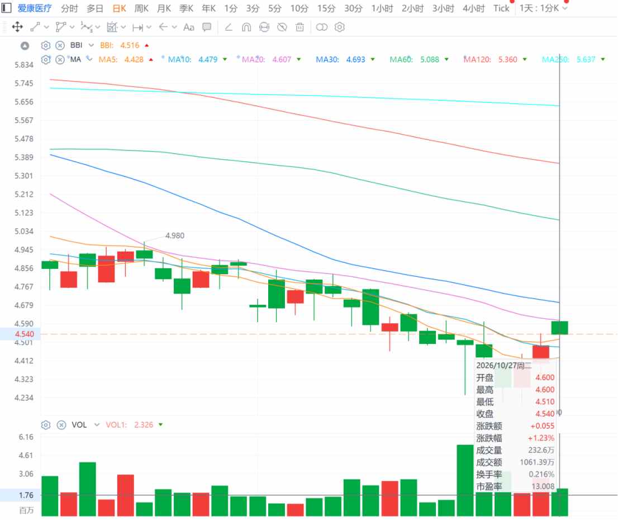Select the Aa text annotation tool
This screenshot has width=618, height=520.
[x=189, y=27]
